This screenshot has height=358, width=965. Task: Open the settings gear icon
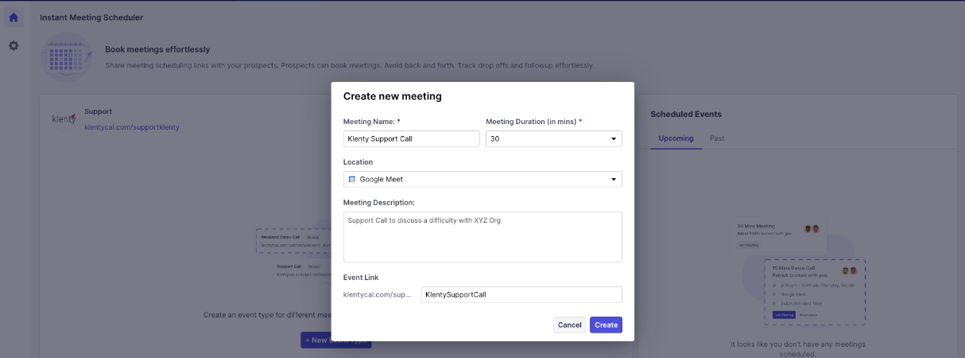[14, 46]
